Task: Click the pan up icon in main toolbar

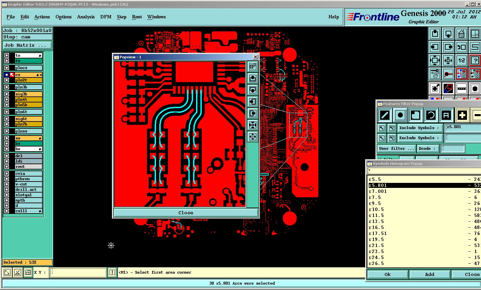Action: pyautogui.click(x=435, y=34)
